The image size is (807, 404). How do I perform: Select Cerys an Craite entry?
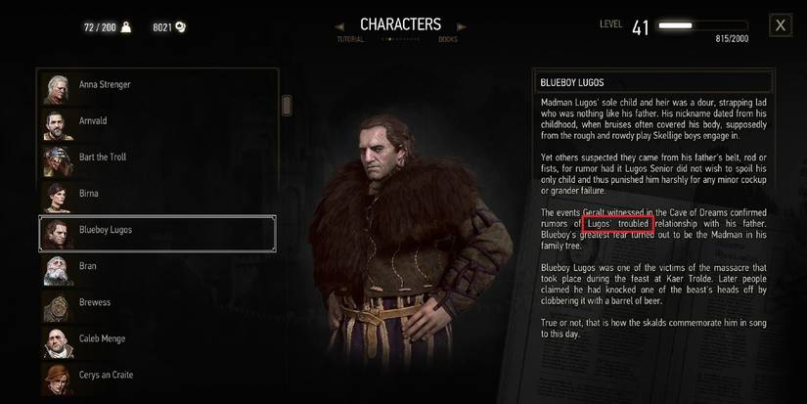click(x=157, y=379)
